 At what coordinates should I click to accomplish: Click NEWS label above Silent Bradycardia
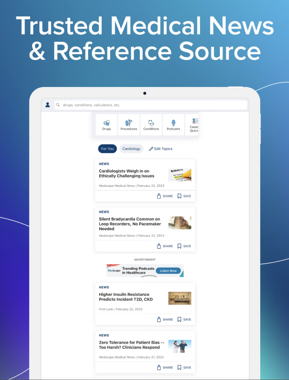tap(104, 212)
